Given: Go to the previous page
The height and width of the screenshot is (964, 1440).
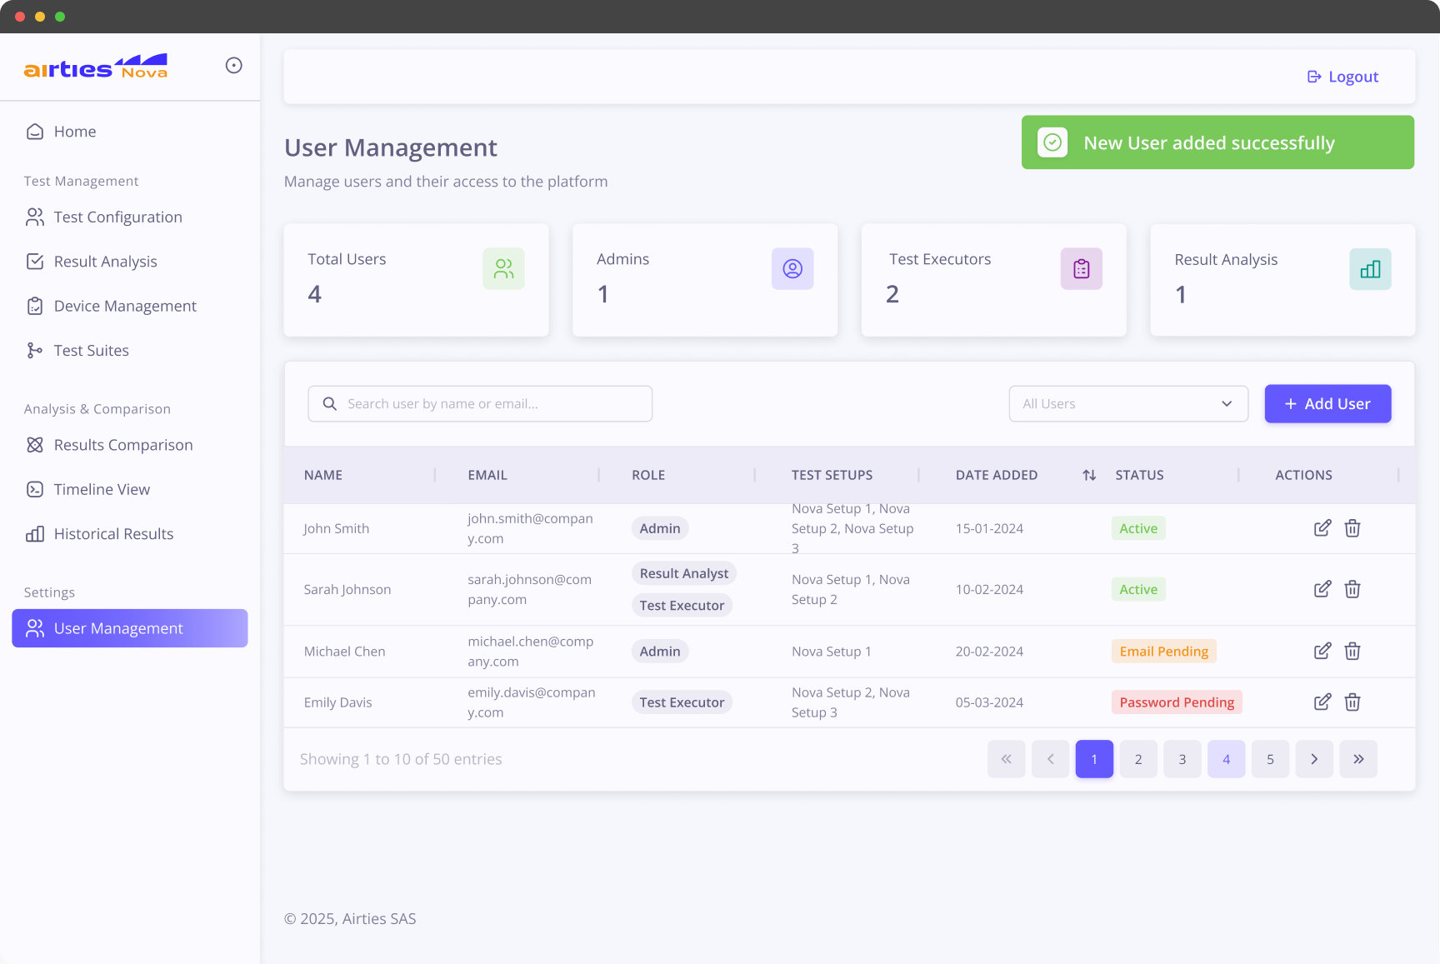Looking at the screenshot, I should point(1051,759).
